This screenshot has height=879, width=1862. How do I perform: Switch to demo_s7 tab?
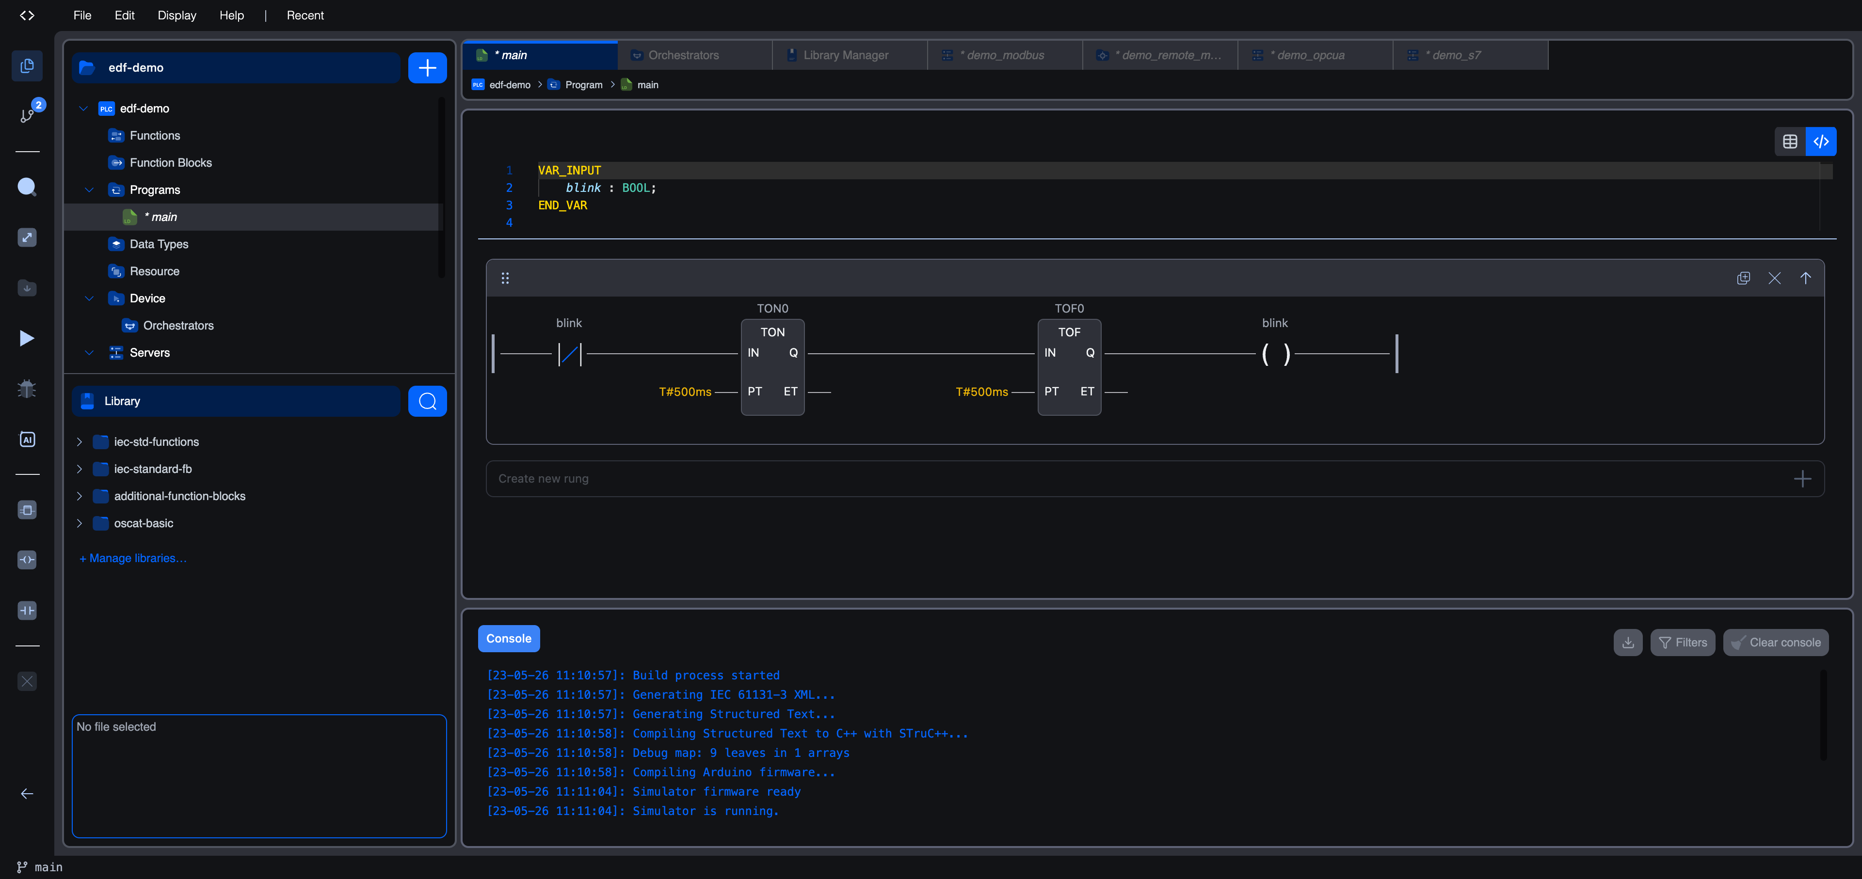(x=1470, y=55)
